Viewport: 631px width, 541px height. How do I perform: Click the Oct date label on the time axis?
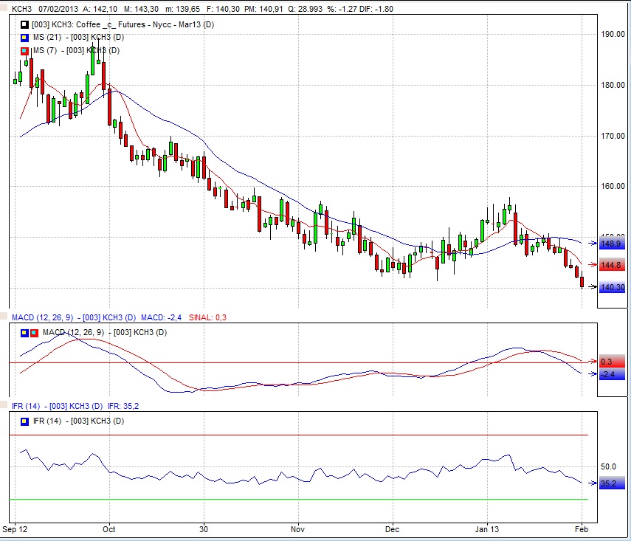click(109, 529)
